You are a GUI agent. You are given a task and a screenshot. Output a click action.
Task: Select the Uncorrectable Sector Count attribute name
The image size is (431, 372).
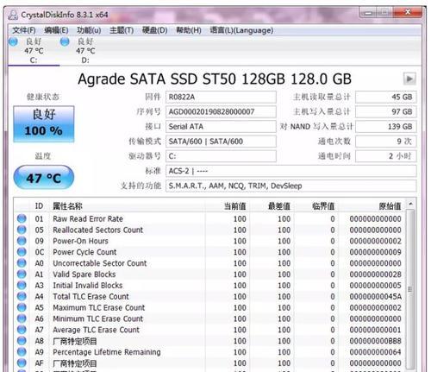100,263
